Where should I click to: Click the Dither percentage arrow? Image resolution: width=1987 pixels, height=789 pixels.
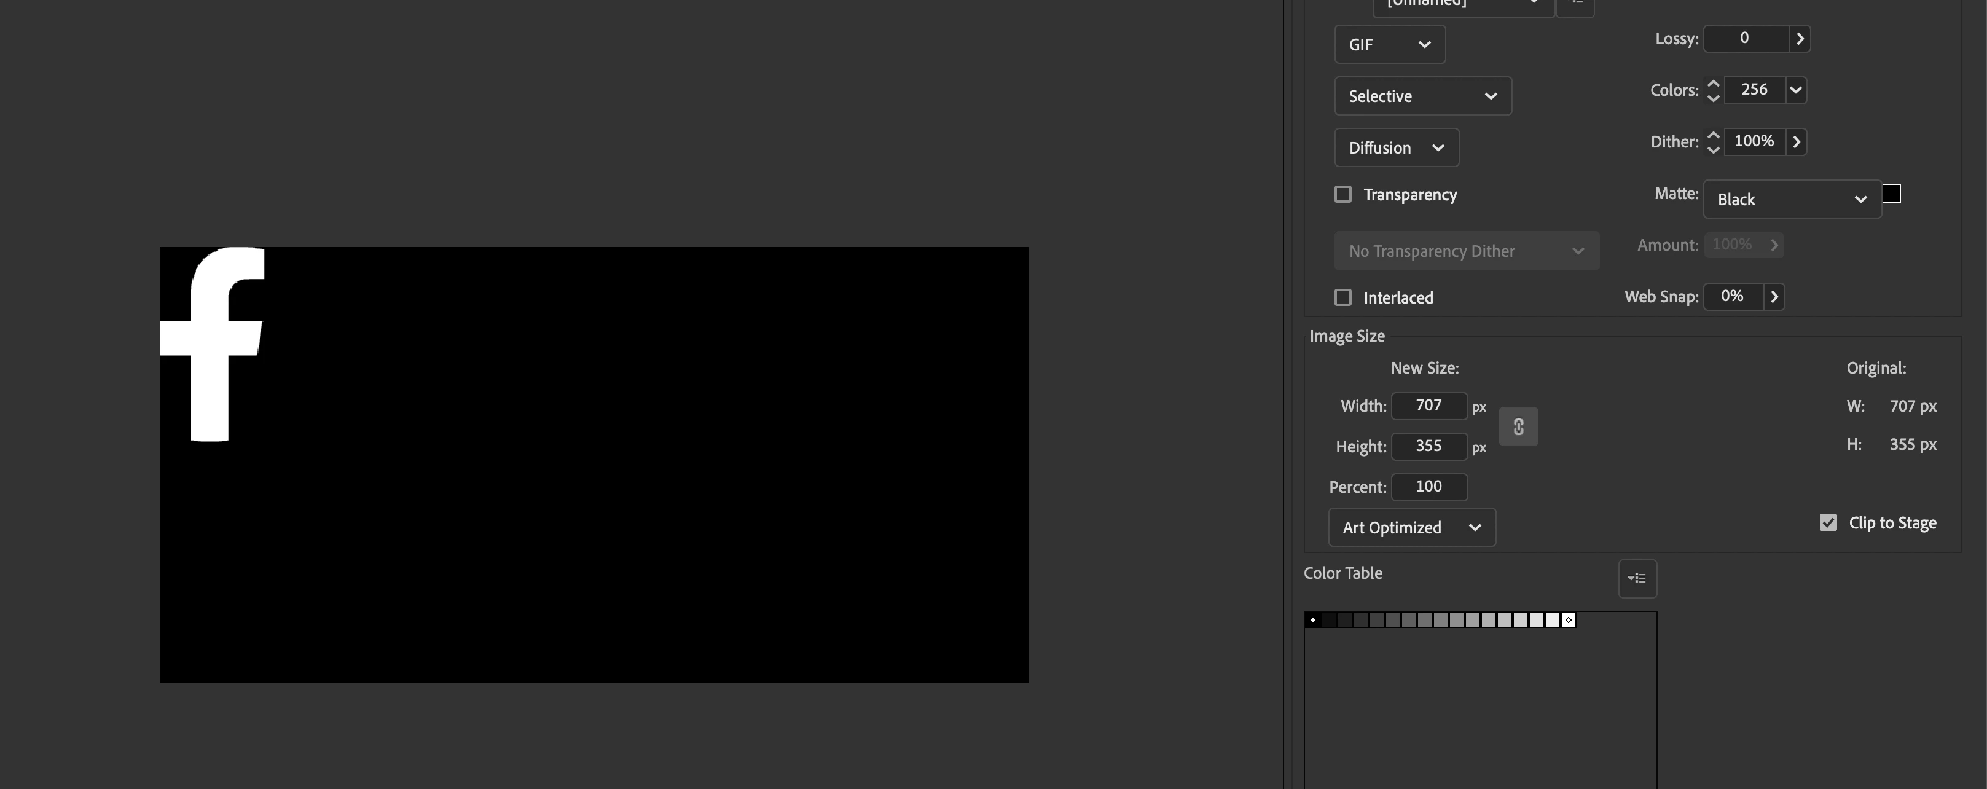tap(1797, 142)
